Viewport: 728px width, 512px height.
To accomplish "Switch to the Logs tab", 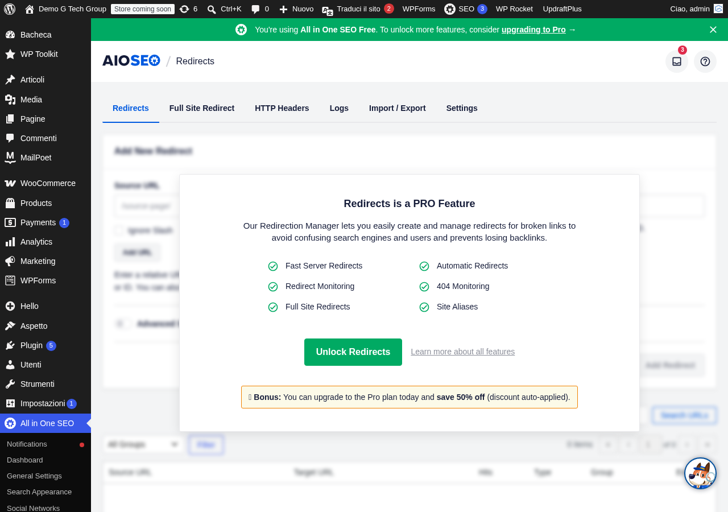I will coord(339,108).
